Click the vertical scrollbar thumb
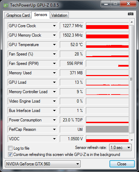Screen dimensions: 139x172 click(132, 79)
